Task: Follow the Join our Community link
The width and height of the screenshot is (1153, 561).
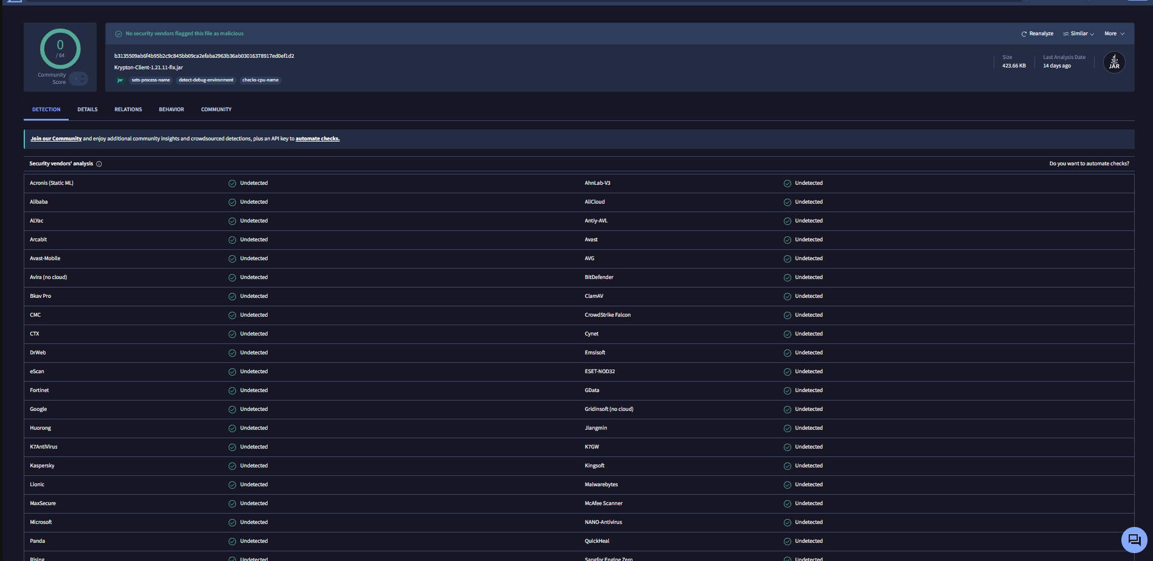Action: (x=56, y=139)
